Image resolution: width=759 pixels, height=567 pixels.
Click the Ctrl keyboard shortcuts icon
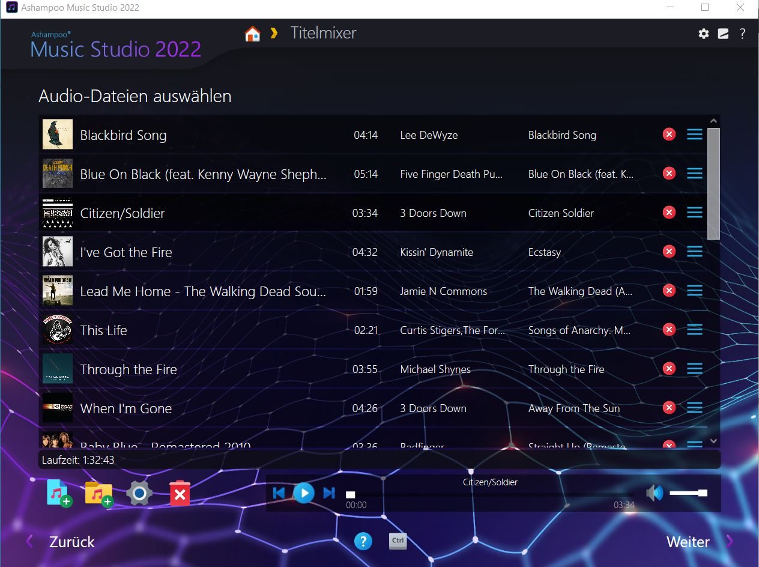point(398,541)
